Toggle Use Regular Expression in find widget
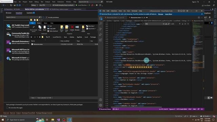The width and height of the screenshot is (217, 122). click(x=169, y=24)
